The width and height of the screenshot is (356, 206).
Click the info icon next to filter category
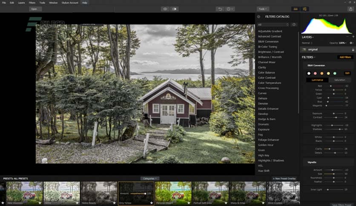click(294, 25)
